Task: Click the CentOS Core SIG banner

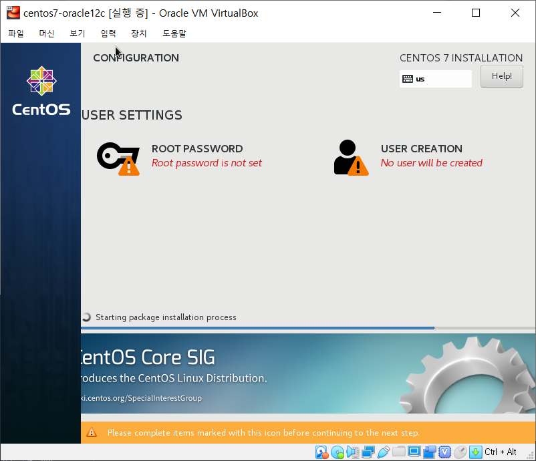Action: pyautogui.click(x=307, y=373)
